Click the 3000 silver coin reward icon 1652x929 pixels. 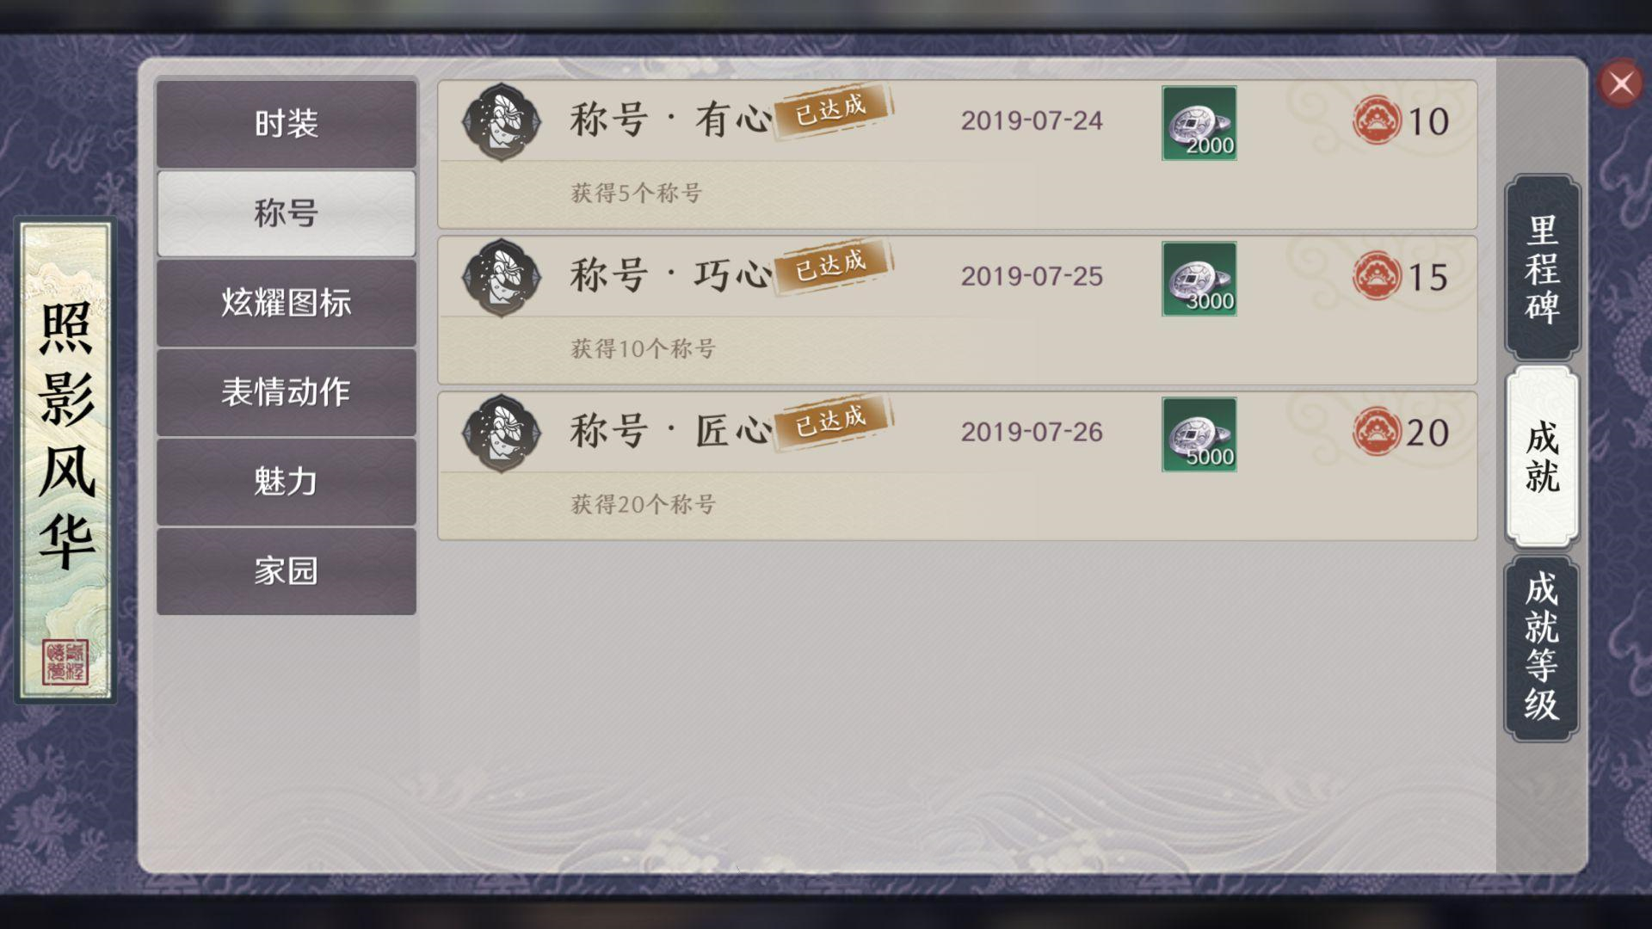coord(1199,279)
